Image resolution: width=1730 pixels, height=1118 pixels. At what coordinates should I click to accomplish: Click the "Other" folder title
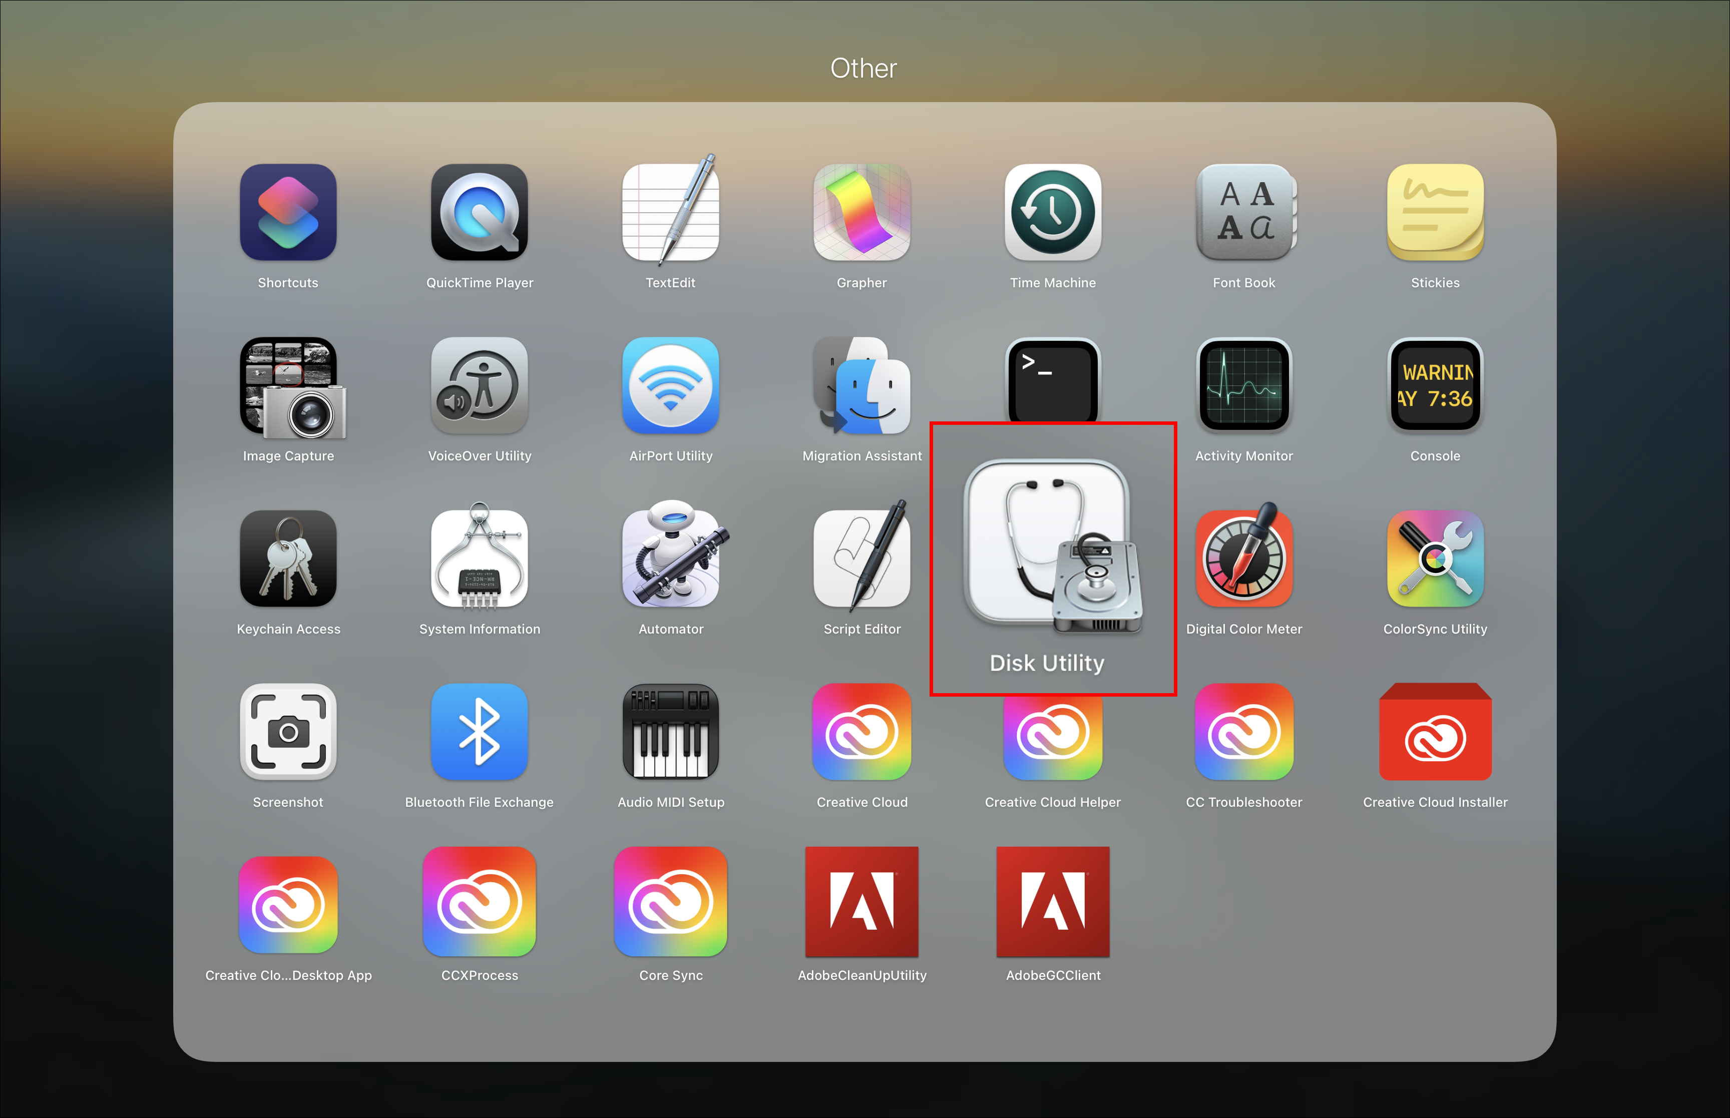pos(863,68)
